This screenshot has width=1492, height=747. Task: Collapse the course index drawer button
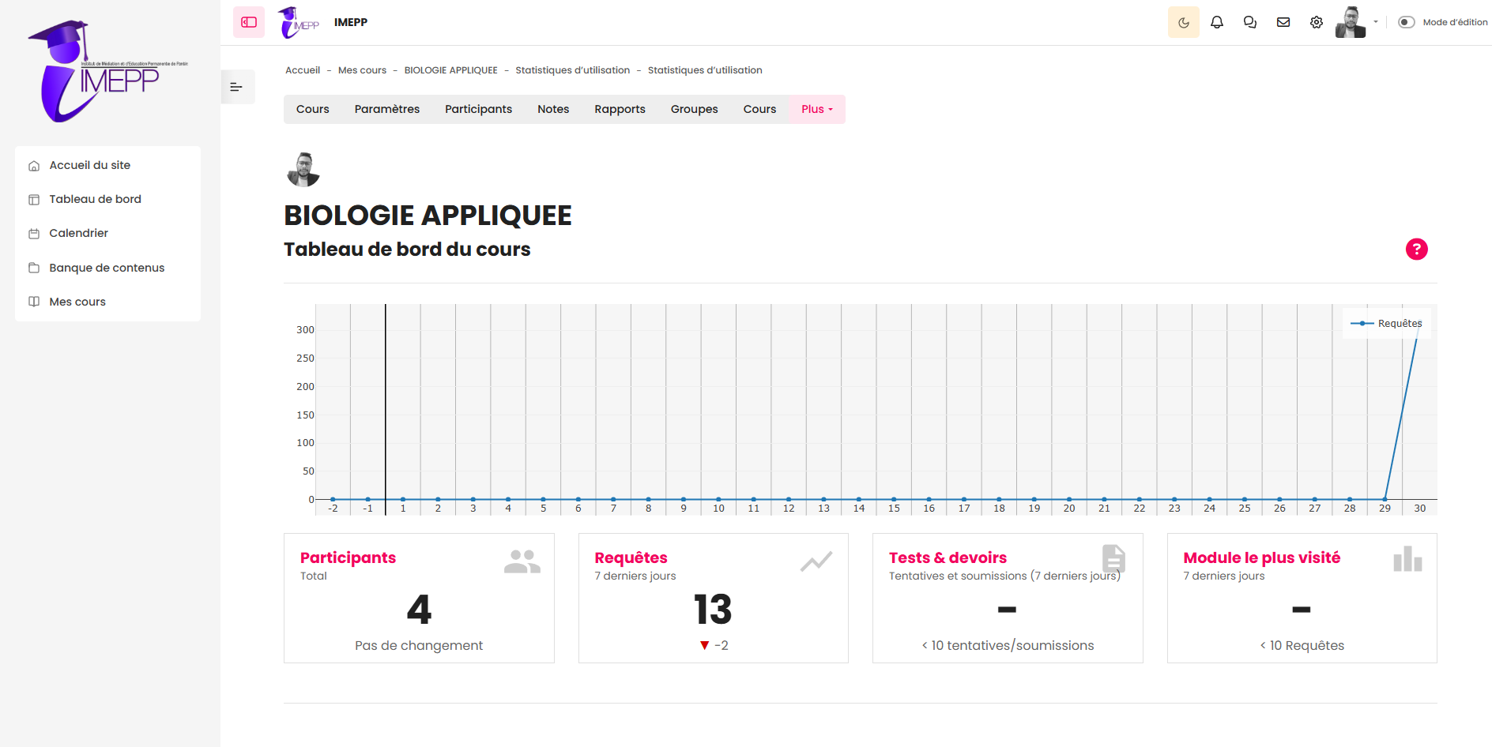pos(236,87)
